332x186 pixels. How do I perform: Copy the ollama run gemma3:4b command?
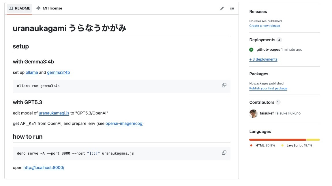(224, 85)
